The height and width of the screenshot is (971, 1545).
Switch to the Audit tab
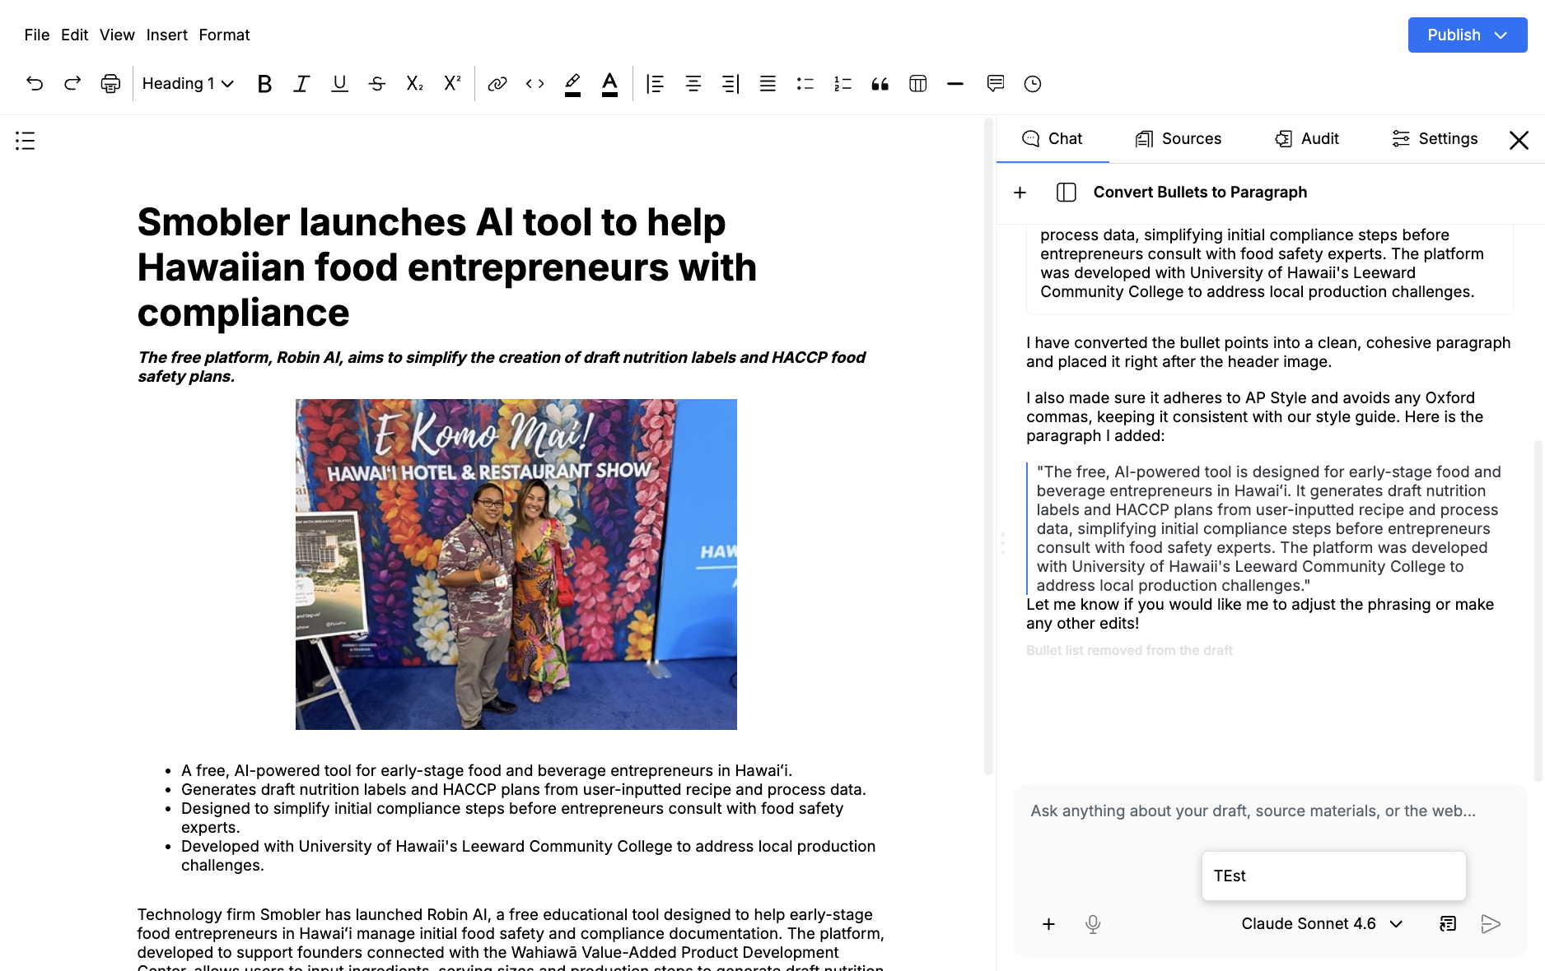(x=1307, y=138)
